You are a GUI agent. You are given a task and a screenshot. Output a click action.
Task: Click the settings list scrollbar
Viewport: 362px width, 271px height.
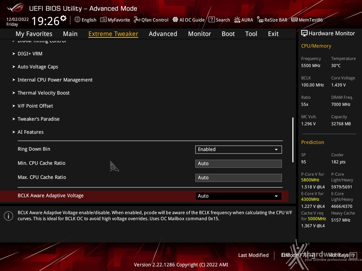tap(293, 140)
